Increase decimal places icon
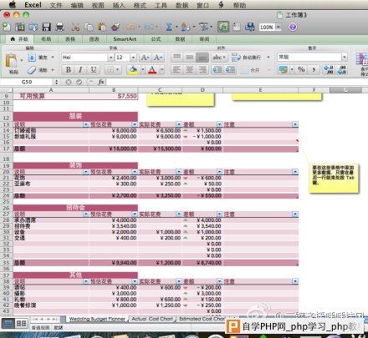368x338 pixels. (x=328, y=69)
